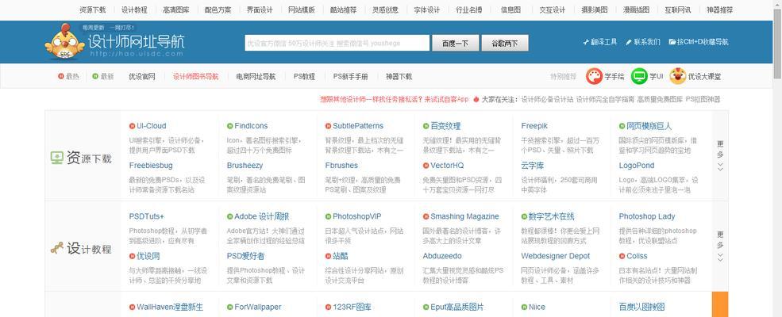Open 神器推荐 in the top menu
782x317 pixels.
tap(719, 10)
